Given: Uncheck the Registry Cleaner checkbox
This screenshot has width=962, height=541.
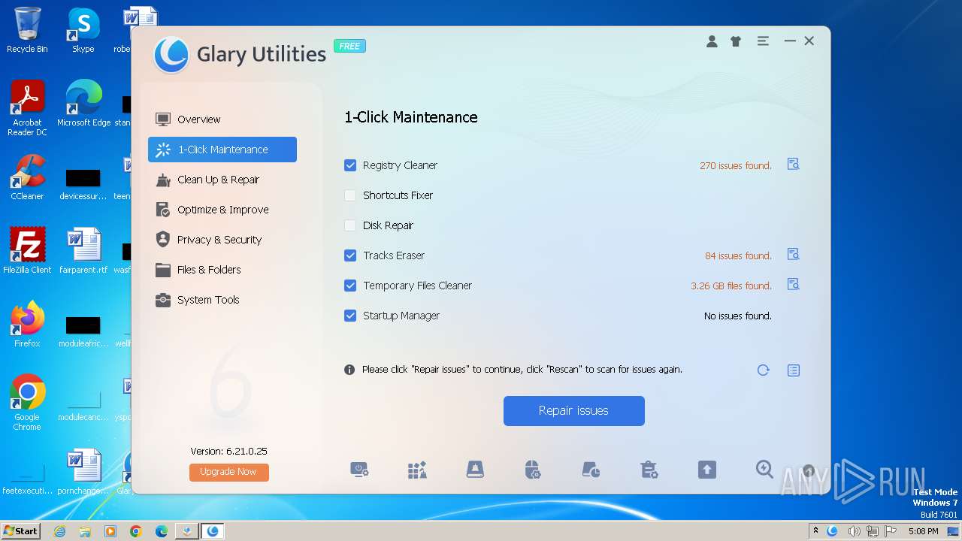Looking at the screenshot, I should [350, 165].
